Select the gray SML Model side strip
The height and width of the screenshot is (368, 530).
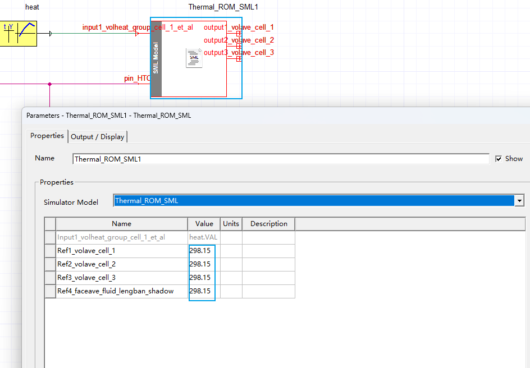point(156,58)
